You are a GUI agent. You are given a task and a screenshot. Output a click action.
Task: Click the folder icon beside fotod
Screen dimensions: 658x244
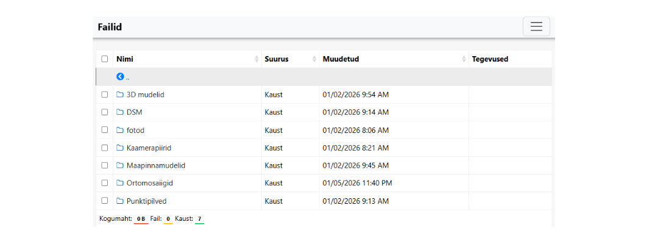(120, 130)
